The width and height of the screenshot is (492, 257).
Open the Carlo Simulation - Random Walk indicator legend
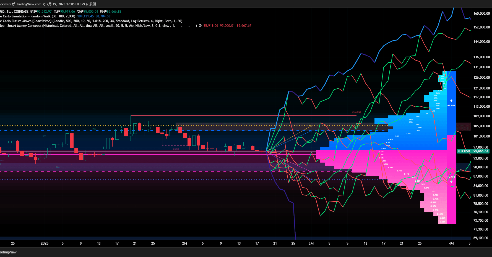coord(38,16)
